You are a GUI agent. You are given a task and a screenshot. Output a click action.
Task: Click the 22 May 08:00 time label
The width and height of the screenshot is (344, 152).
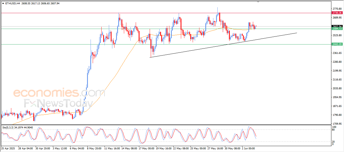[x=181, y=148]
